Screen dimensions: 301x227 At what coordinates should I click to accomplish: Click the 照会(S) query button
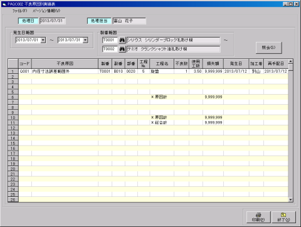point(269,48)
